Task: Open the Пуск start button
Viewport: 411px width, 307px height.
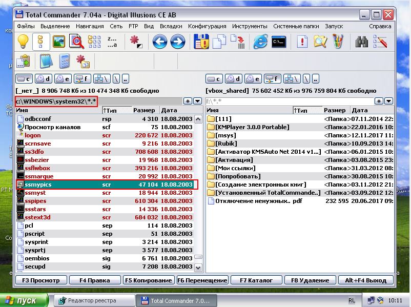Action: (24, 300)
